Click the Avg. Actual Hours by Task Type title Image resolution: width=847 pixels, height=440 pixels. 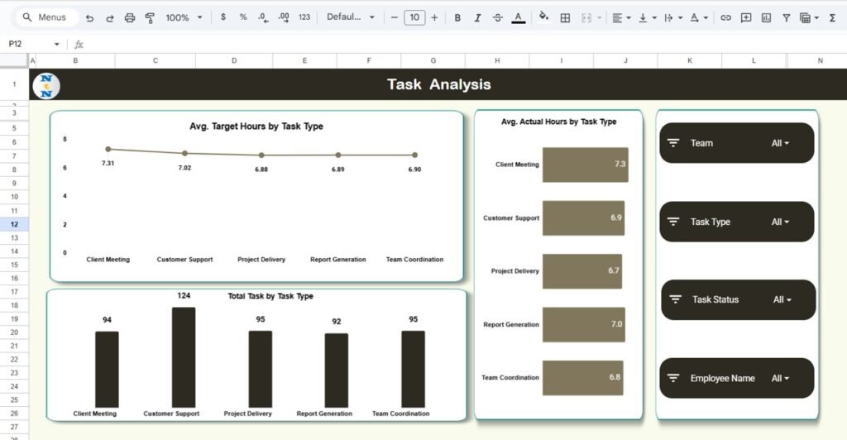(558, 122)
